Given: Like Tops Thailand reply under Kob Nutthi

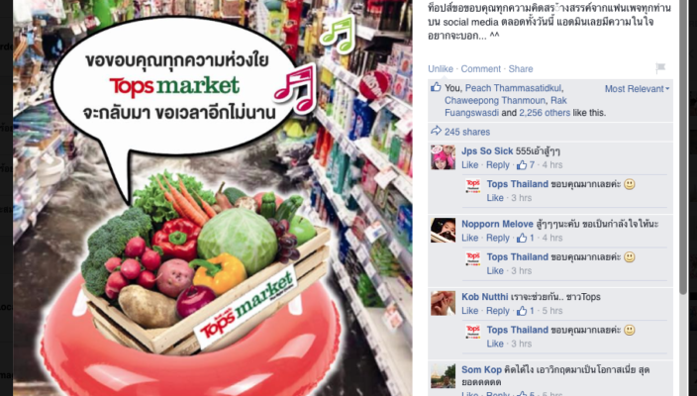Looking at the screenshot, I should click(x=495, y=344).
